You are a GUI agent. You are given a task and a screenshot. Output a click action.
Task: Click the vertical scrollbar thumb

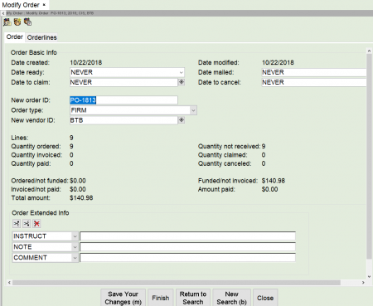[x=369, y=156]
